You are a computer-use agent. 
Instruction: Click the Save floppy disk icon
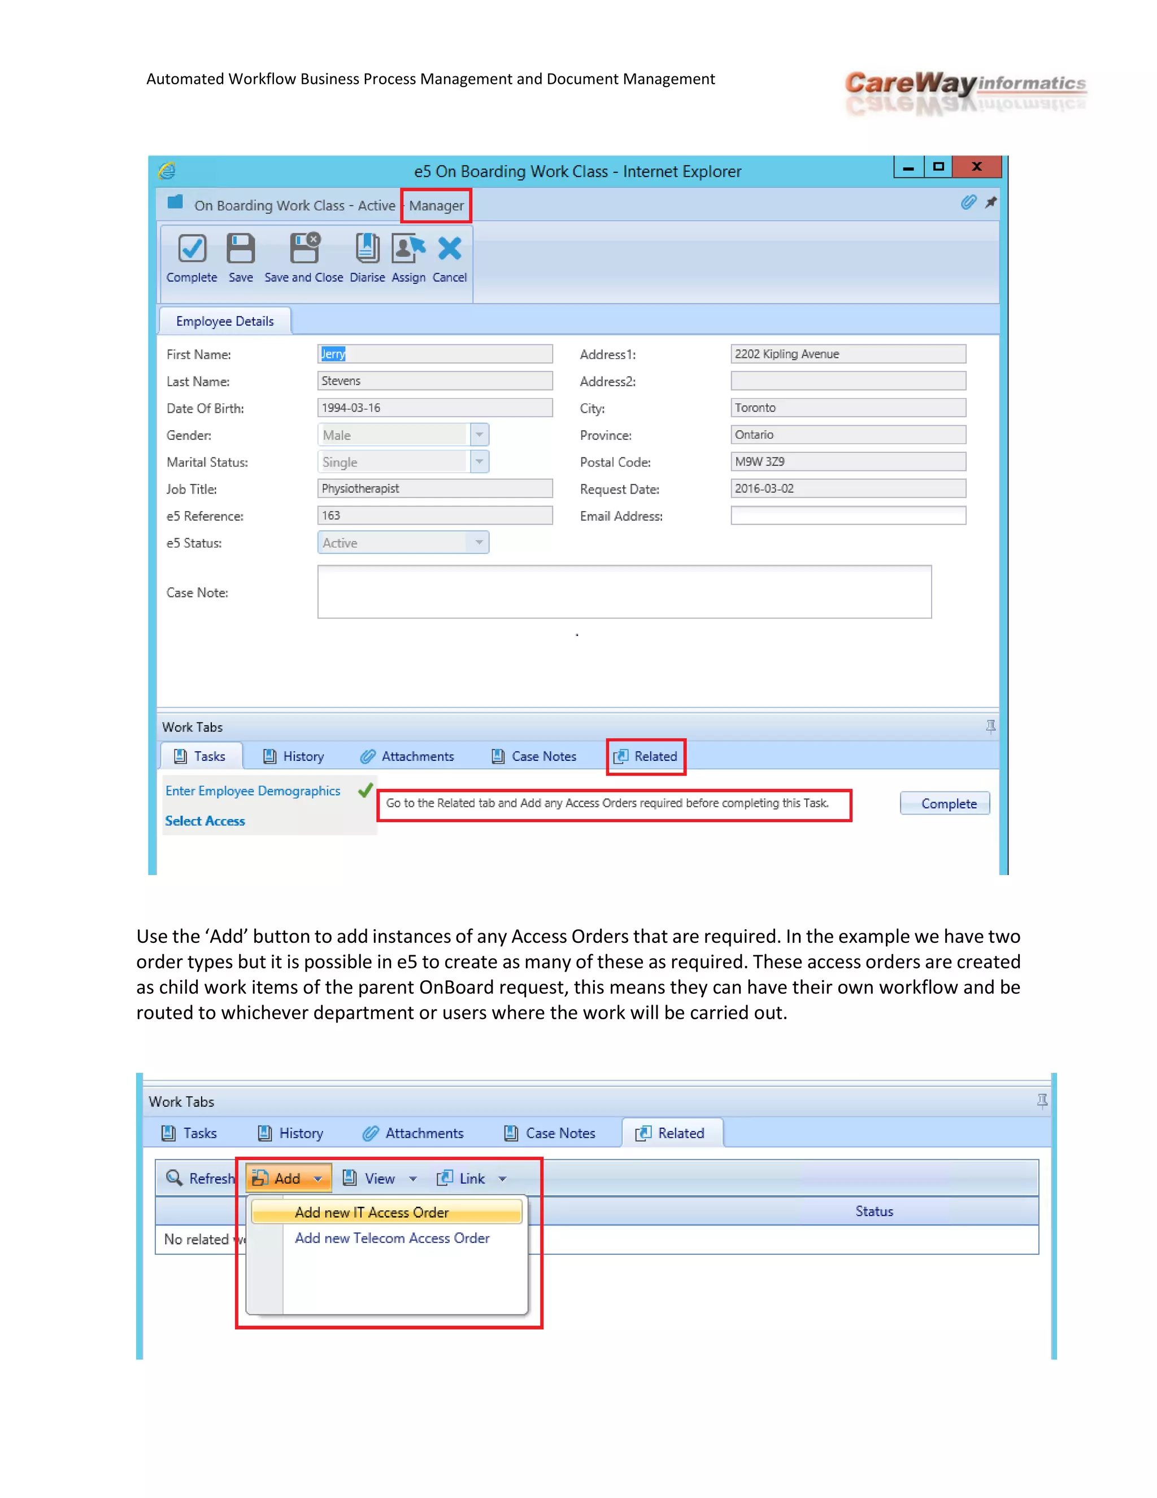(x=241, y=248)
